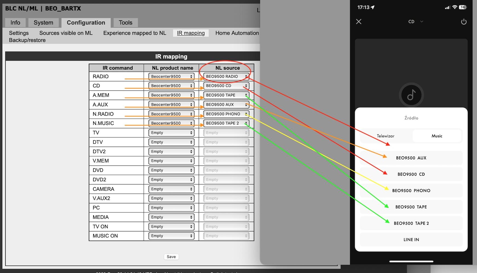This screenshot has height=273, width=477.
Task: Open BEO9500 AUX NL source dropdown
Action: (x=226, y=104)
